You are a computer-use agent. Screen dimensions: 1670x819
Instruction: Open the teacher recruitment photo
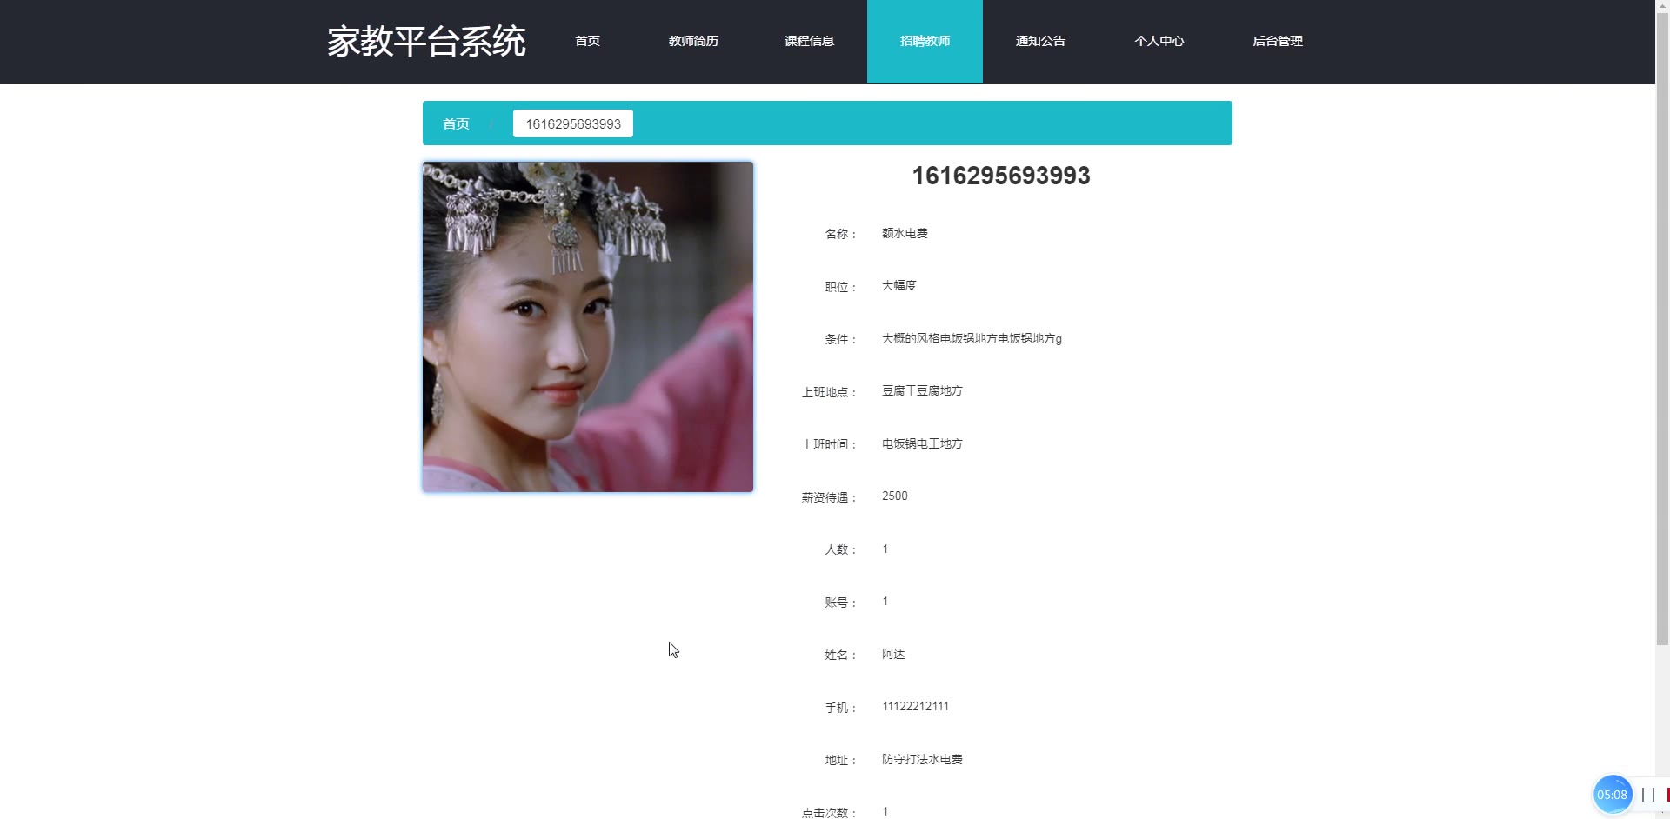tap(588, 327)
